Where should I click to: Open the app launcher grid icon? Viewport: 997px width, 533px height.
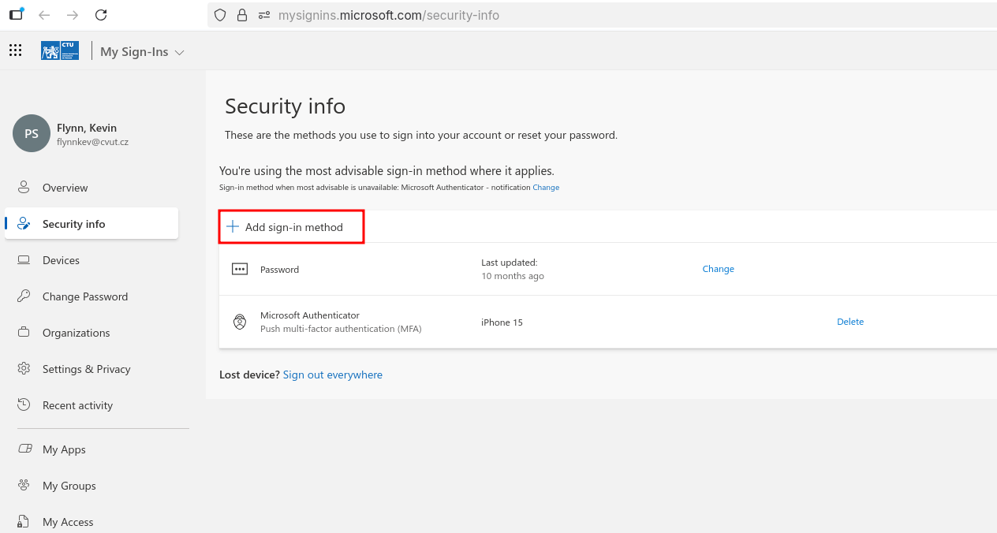15,51
